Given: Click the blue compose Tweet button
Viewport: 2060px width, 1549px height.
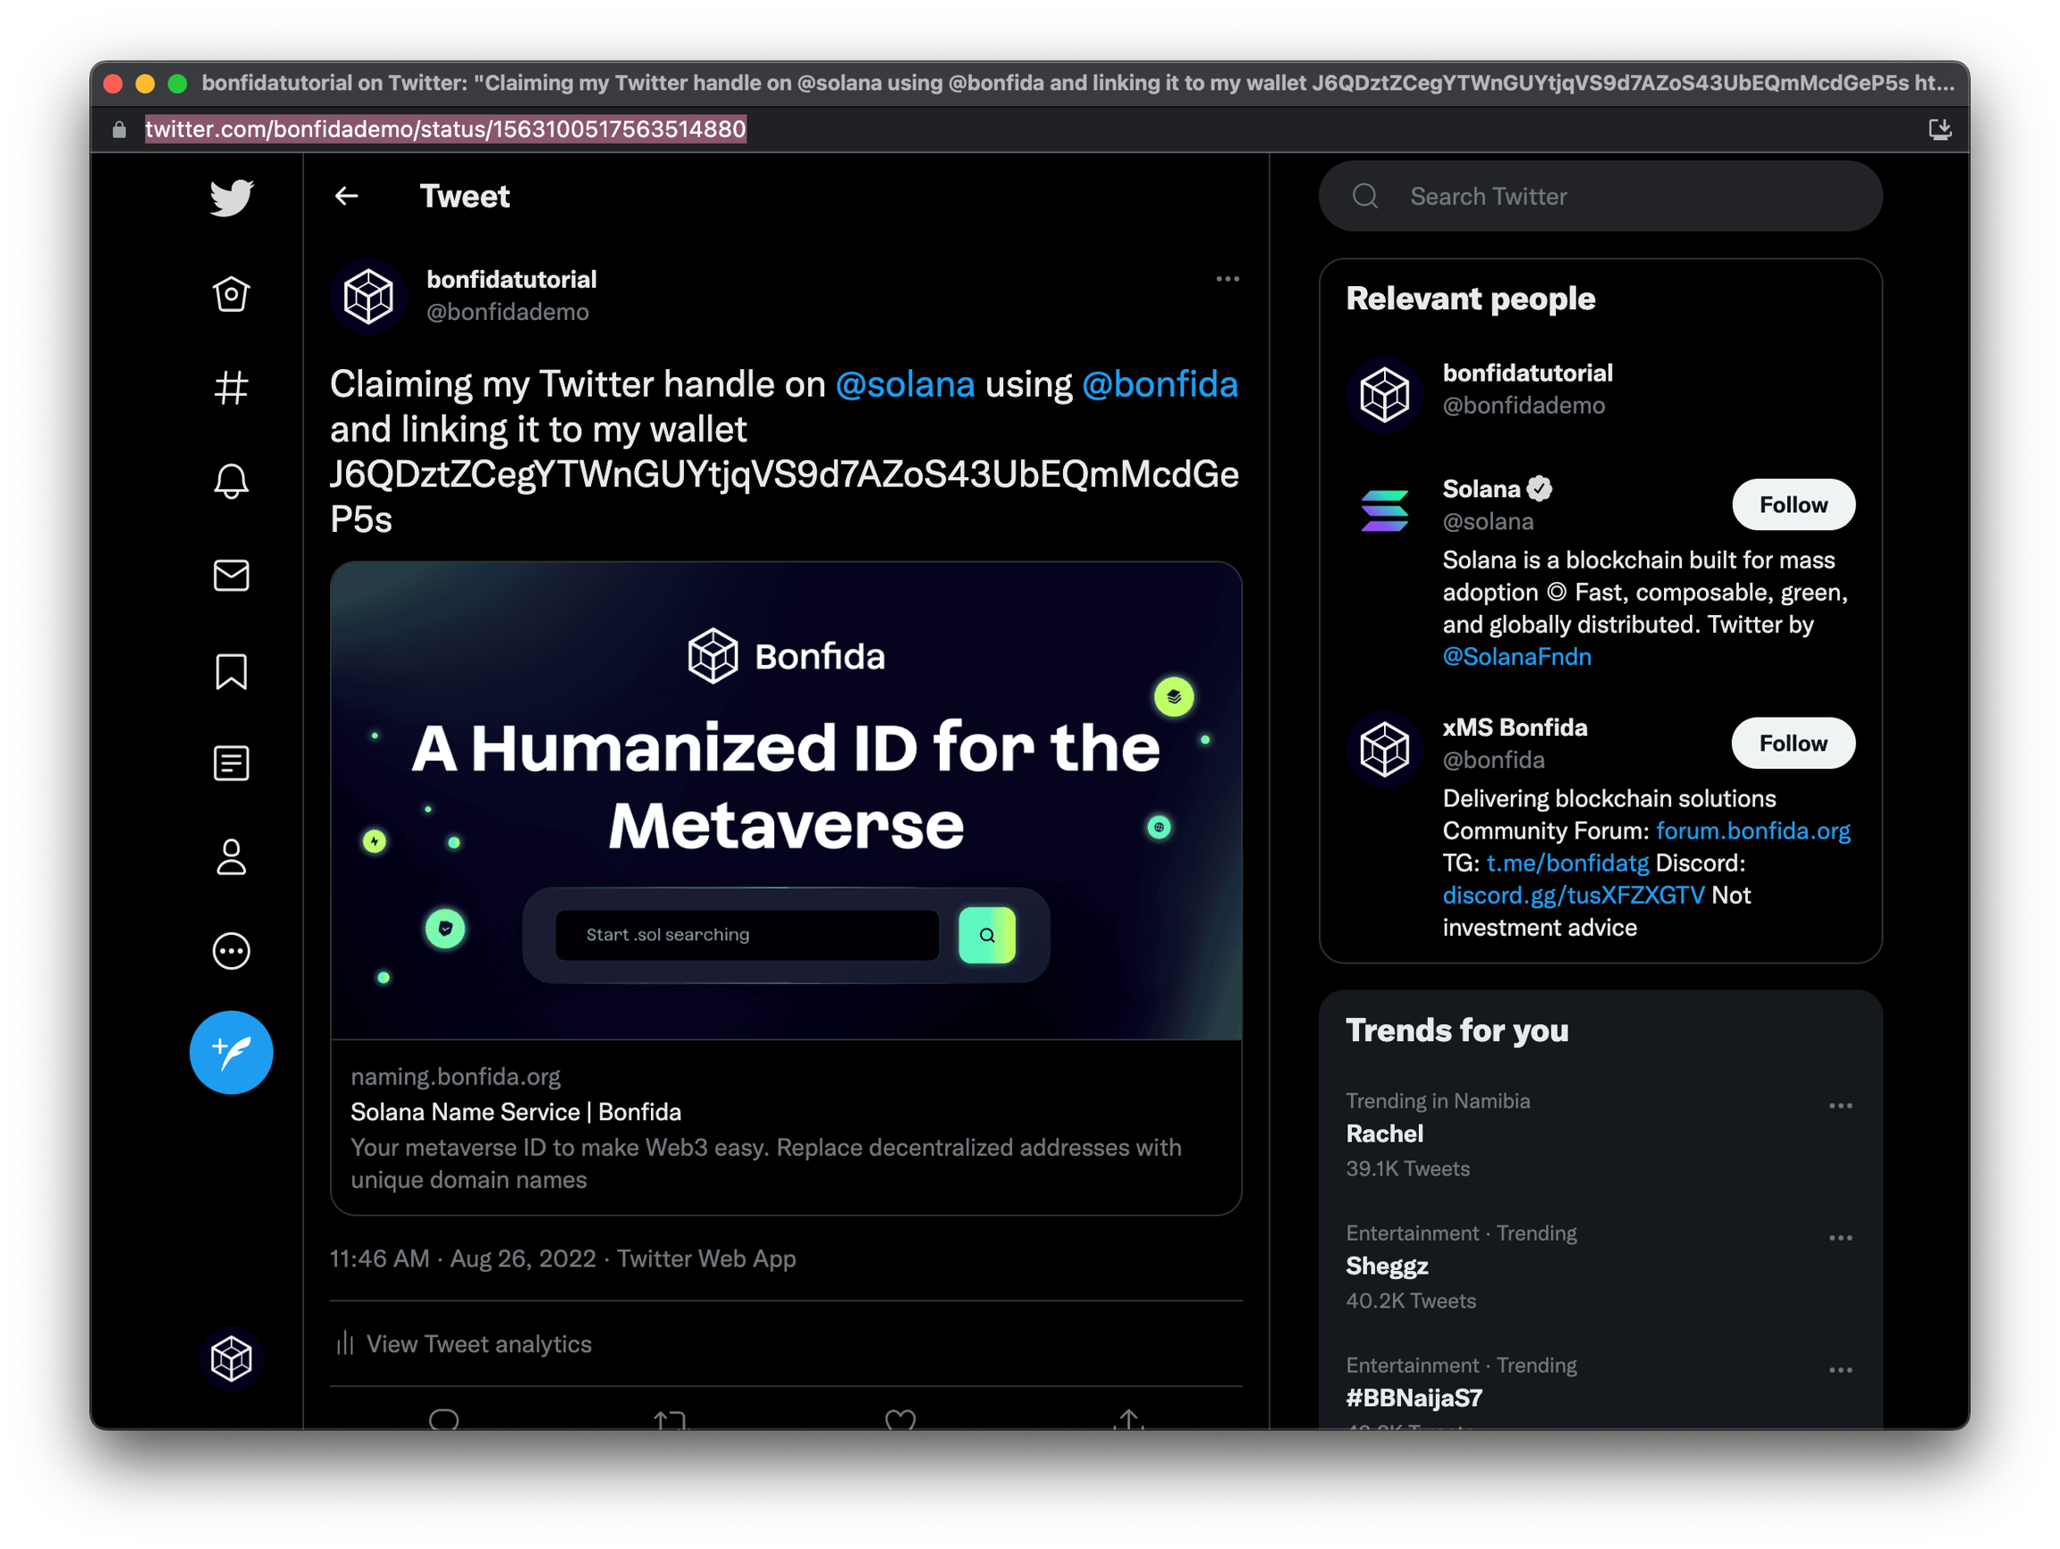Looking at the screenshot, I should click(x=231, y=1052).
